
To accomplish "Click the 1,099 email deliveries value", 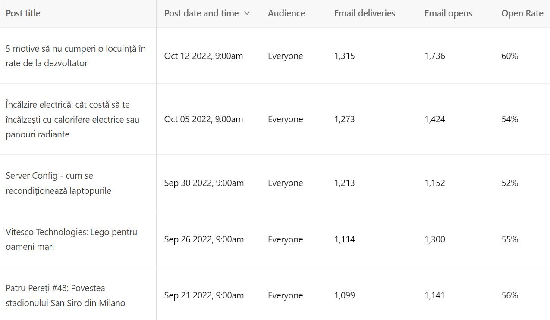I will coord(345,295).
